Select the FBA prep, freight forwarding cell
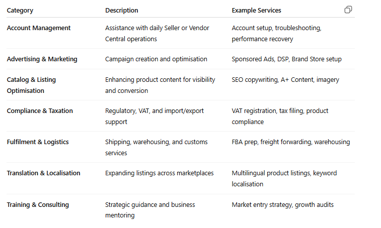This screenshot has width=381, height=228. click(290, 142)
